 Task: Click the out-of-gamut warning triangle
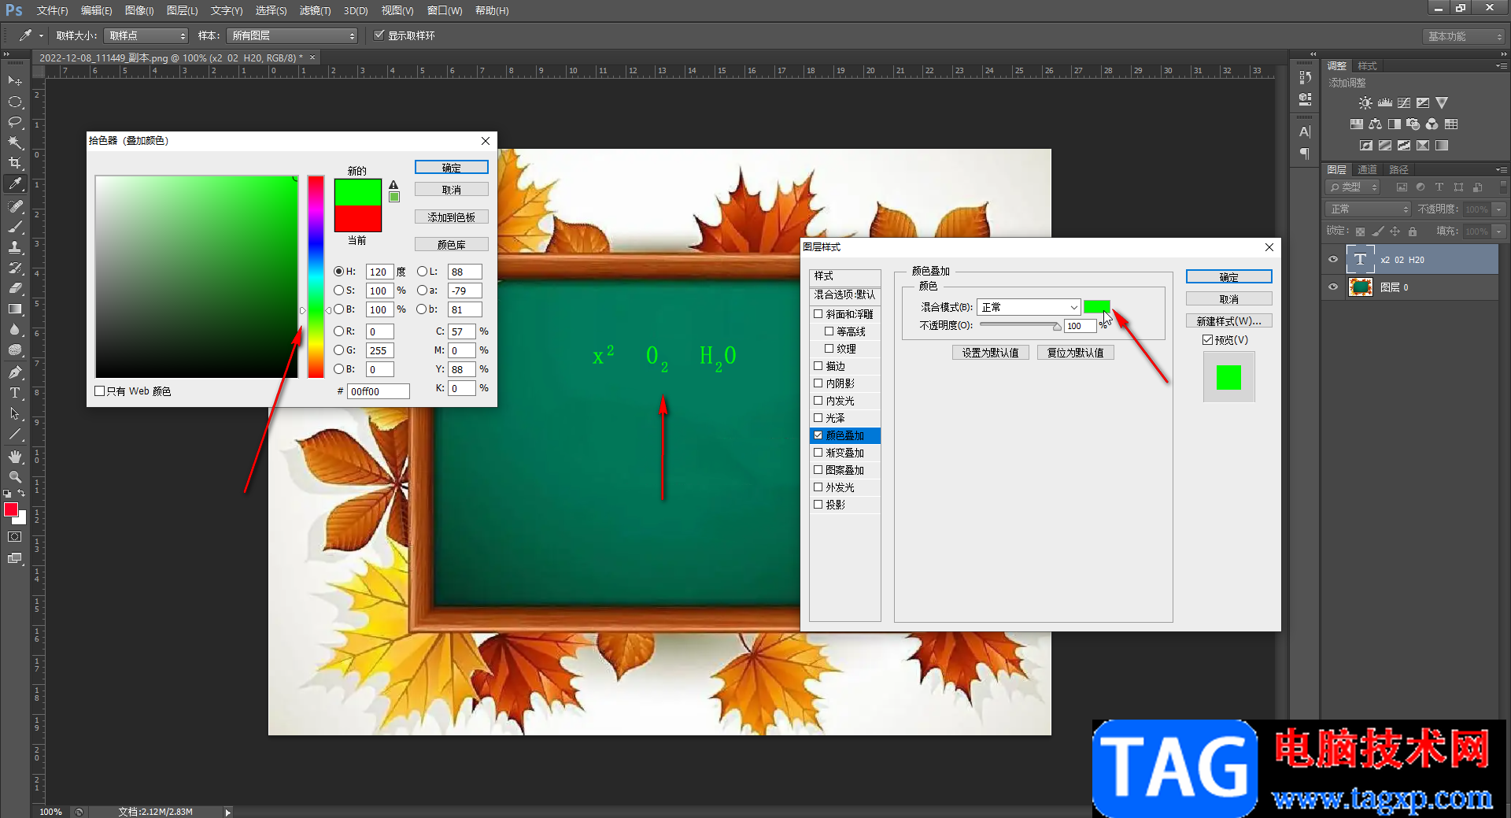pos(393,185)
